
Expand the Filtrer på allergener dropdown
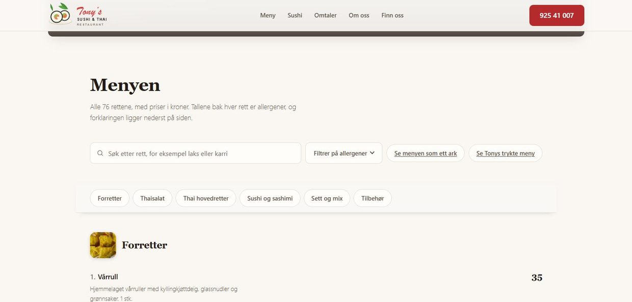(344, 153)
